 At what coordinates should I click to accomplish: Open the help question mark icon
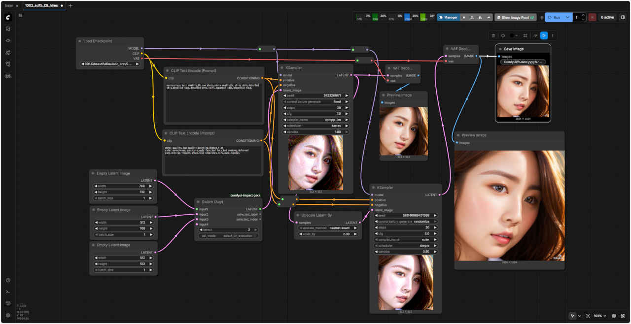[8, 280]
